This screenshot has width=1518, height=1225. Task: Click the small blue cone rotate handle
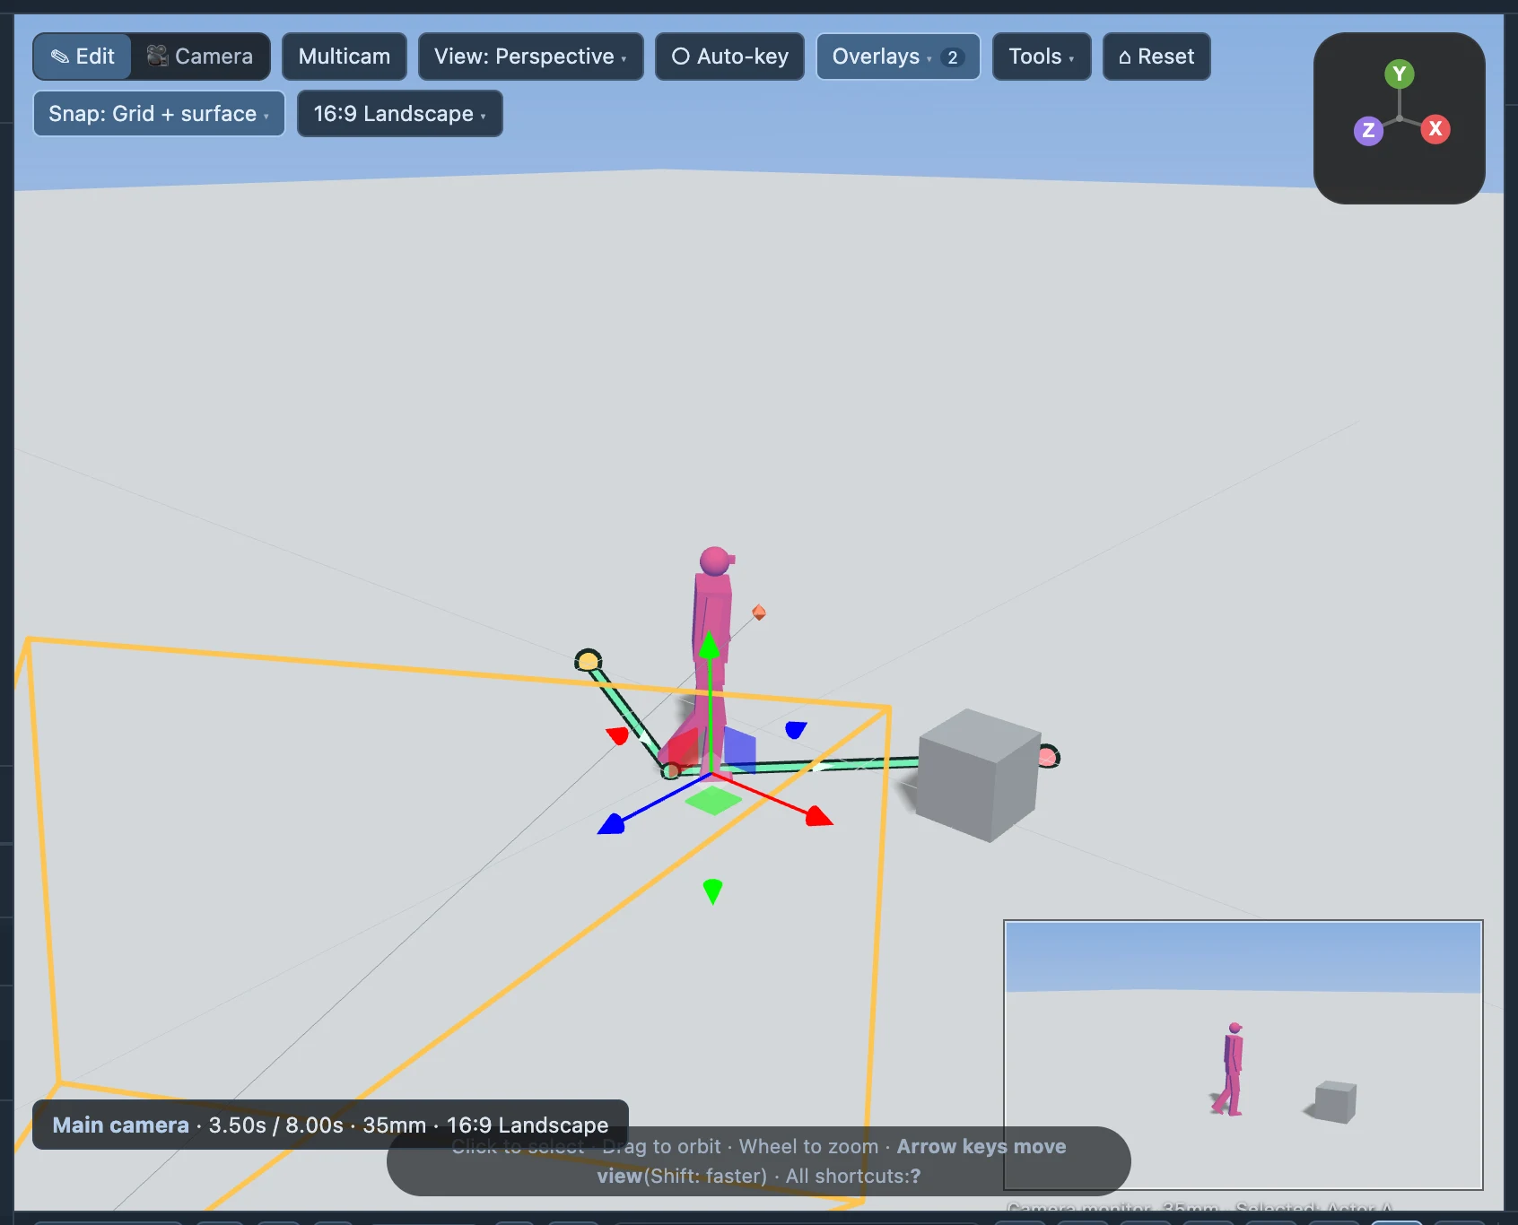[x=796, y=729]
